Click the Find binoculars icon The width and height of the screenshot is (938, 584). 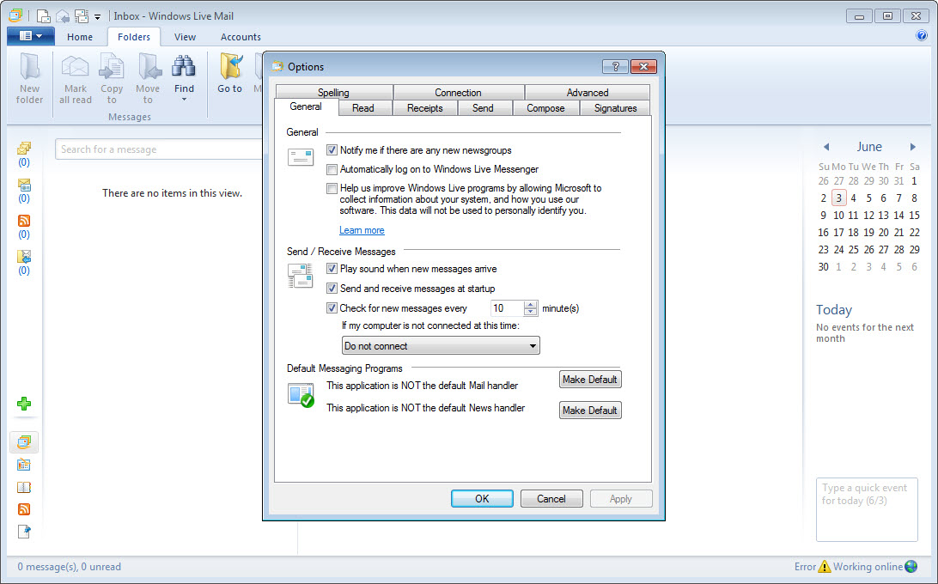point(184,67)
